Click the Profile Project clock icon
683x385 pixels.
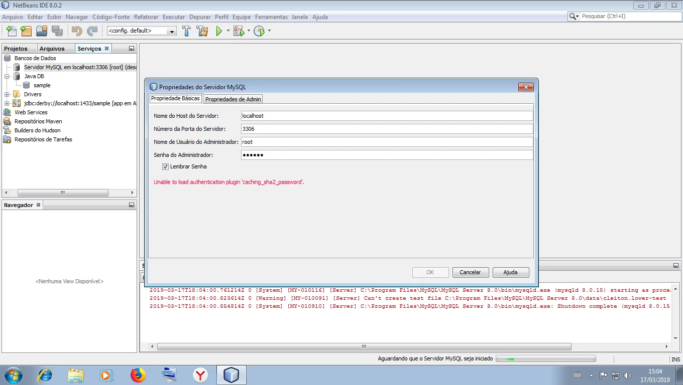[259, 31]
